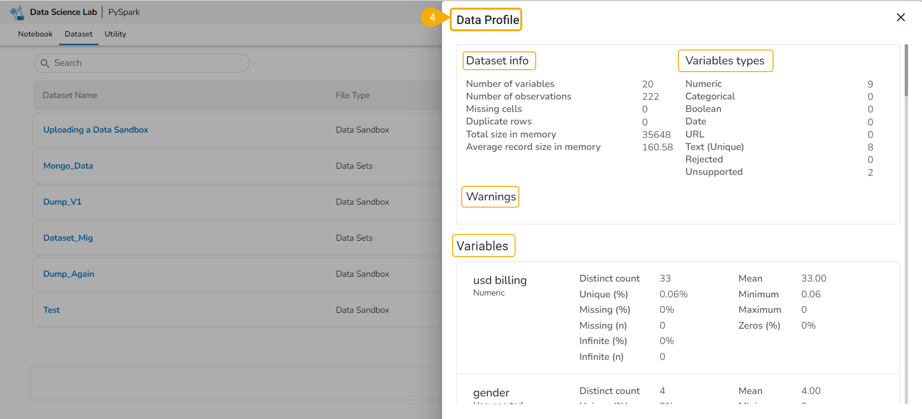Switch to the Notebook tab

pyautogui.click(x=35, y=34)
